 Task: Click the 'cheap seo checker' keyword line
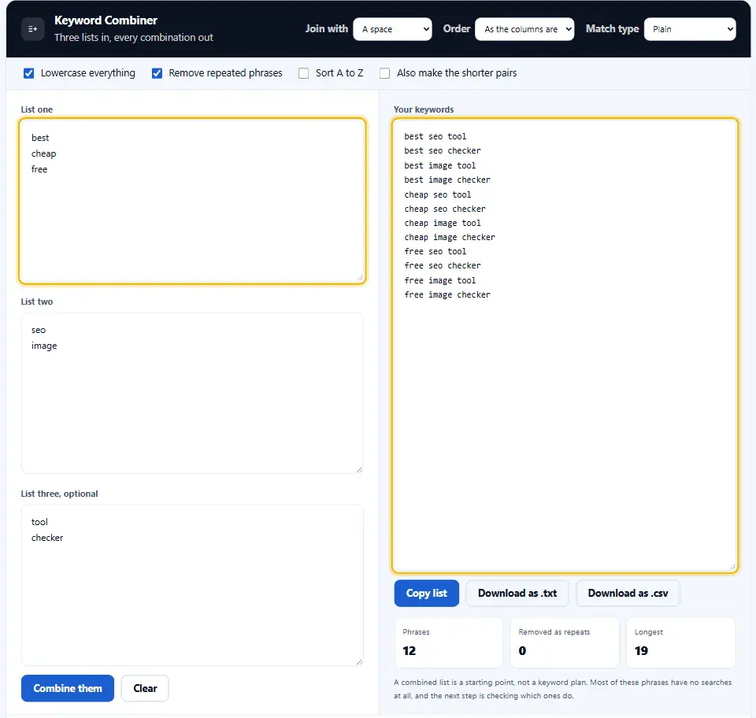(445, 209)
